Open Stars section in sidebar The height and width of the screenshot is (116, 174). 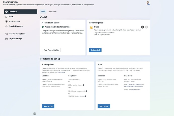point(11,17)
